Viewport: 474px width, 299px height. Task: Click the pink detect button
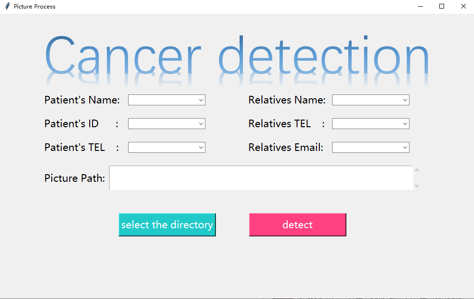(297, 224)
